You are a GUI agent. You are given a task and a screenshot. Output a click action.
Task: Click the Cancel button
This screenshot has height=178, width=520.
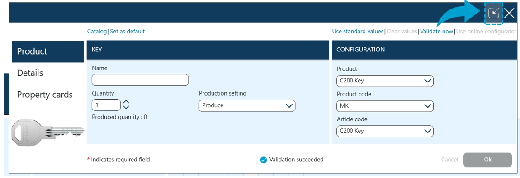pyautogui.click(x=450, y=160)
